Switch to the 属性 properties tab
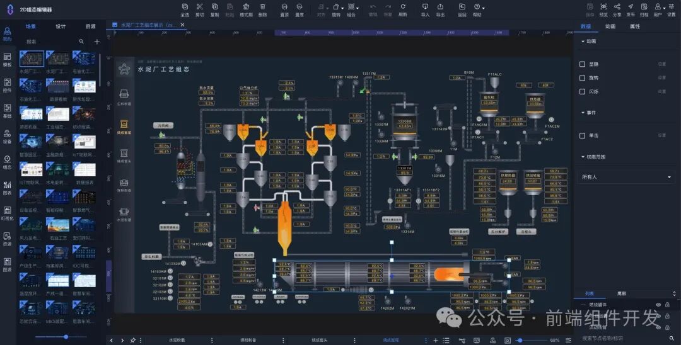 tap(635, 26)
